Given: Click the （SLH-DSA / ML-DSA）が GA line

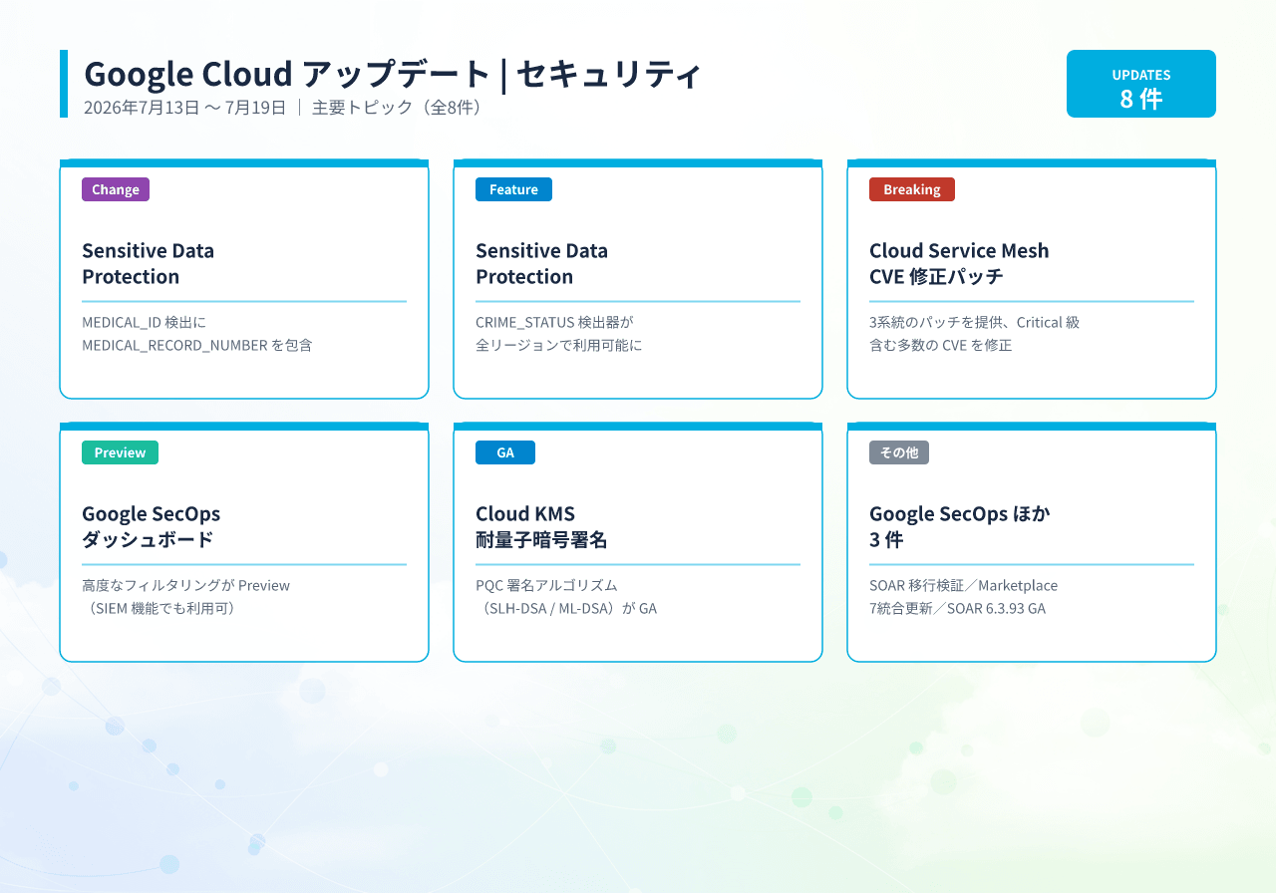Looking at the screenshot, I should 566,608.
